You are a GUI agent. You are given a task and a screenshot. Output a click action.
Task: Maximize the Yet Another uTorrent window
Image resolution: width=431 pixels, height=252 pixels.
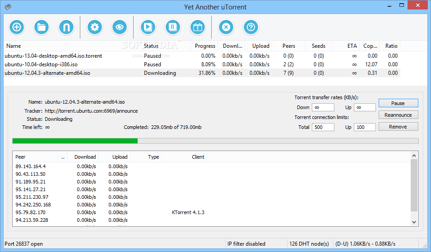[402, 5]
